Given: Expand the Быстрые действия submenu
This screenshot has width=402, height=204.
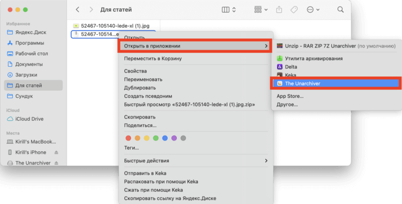Looking at the screenshot, I should pos(196,161).
